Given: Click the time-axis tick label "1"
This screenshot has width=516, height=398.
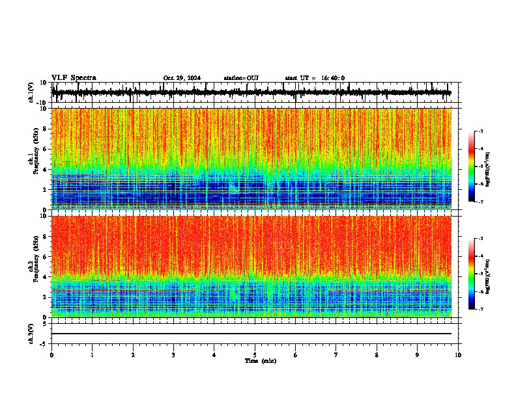Looking at the screenshot, I should 92,355.
